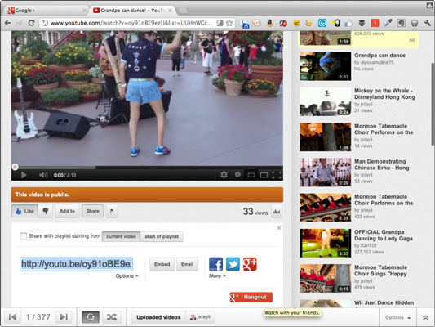Skip to previous video in playlist

12,317
